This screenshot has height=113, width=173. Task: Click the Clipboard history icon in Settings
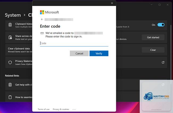click(x=10, y=25)
